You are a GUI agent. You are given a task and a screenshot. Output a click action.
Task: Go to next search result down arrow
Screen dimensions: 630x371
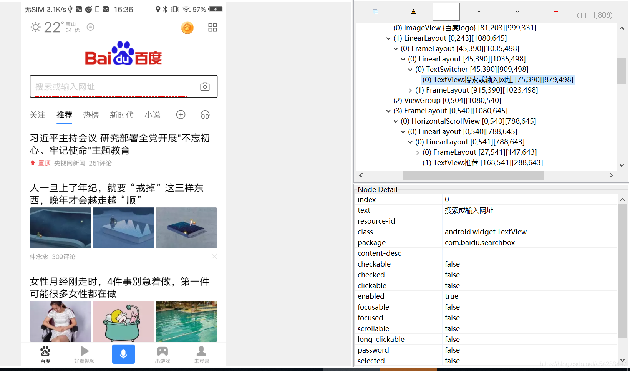point(517,12)
